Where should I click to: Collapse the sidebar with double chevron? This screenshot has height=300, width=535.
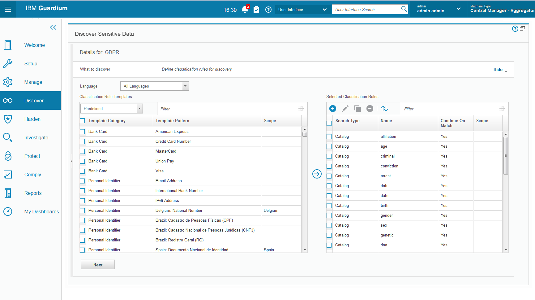tap(53, 27)
